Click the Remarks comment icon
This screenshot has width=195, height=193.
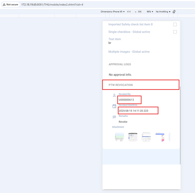pos(114,117)
